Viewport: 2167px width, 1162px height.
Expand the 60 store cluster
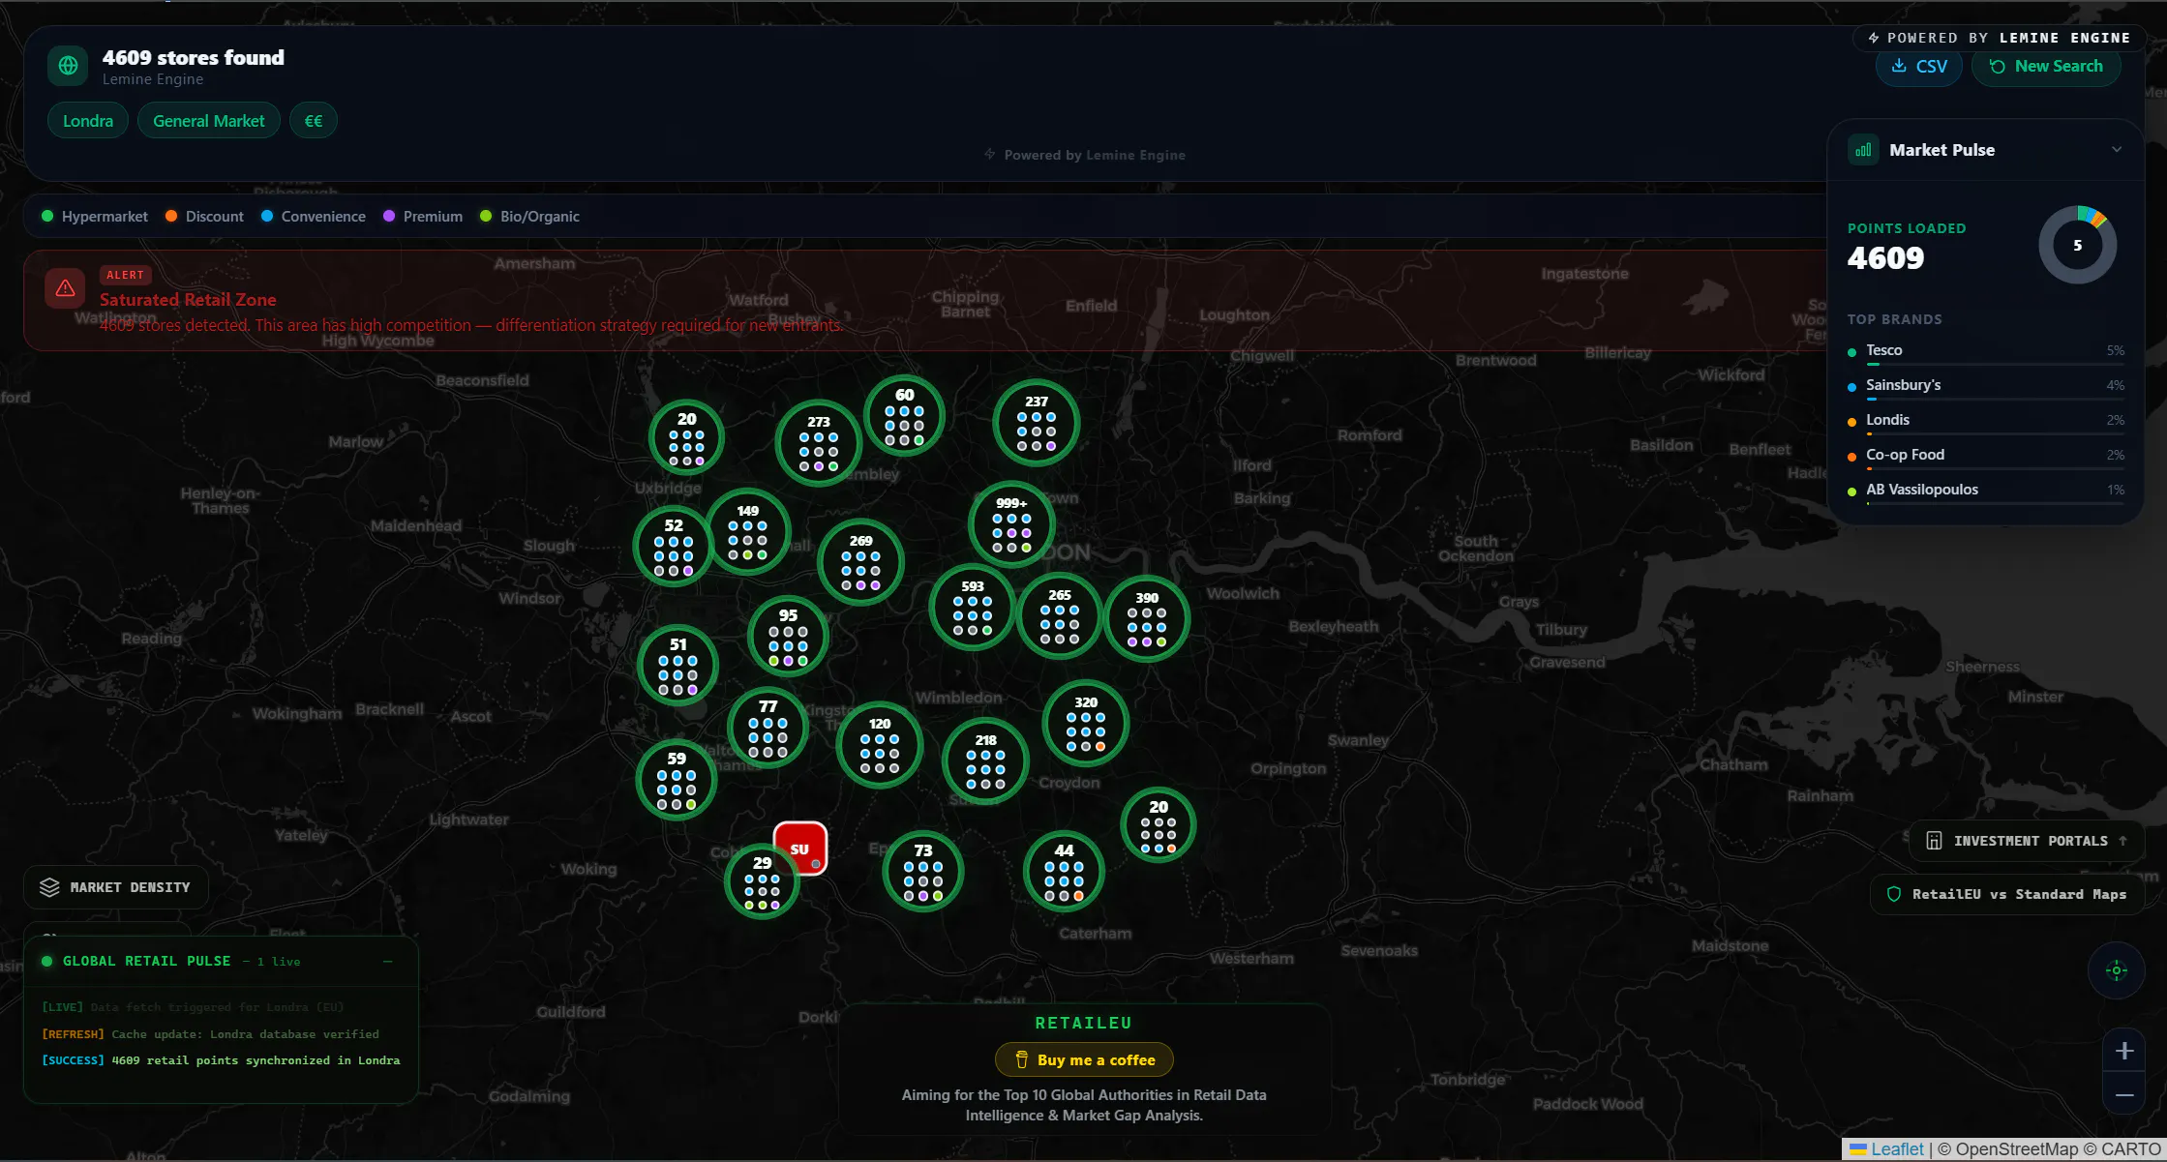click(x=904, y=416)
